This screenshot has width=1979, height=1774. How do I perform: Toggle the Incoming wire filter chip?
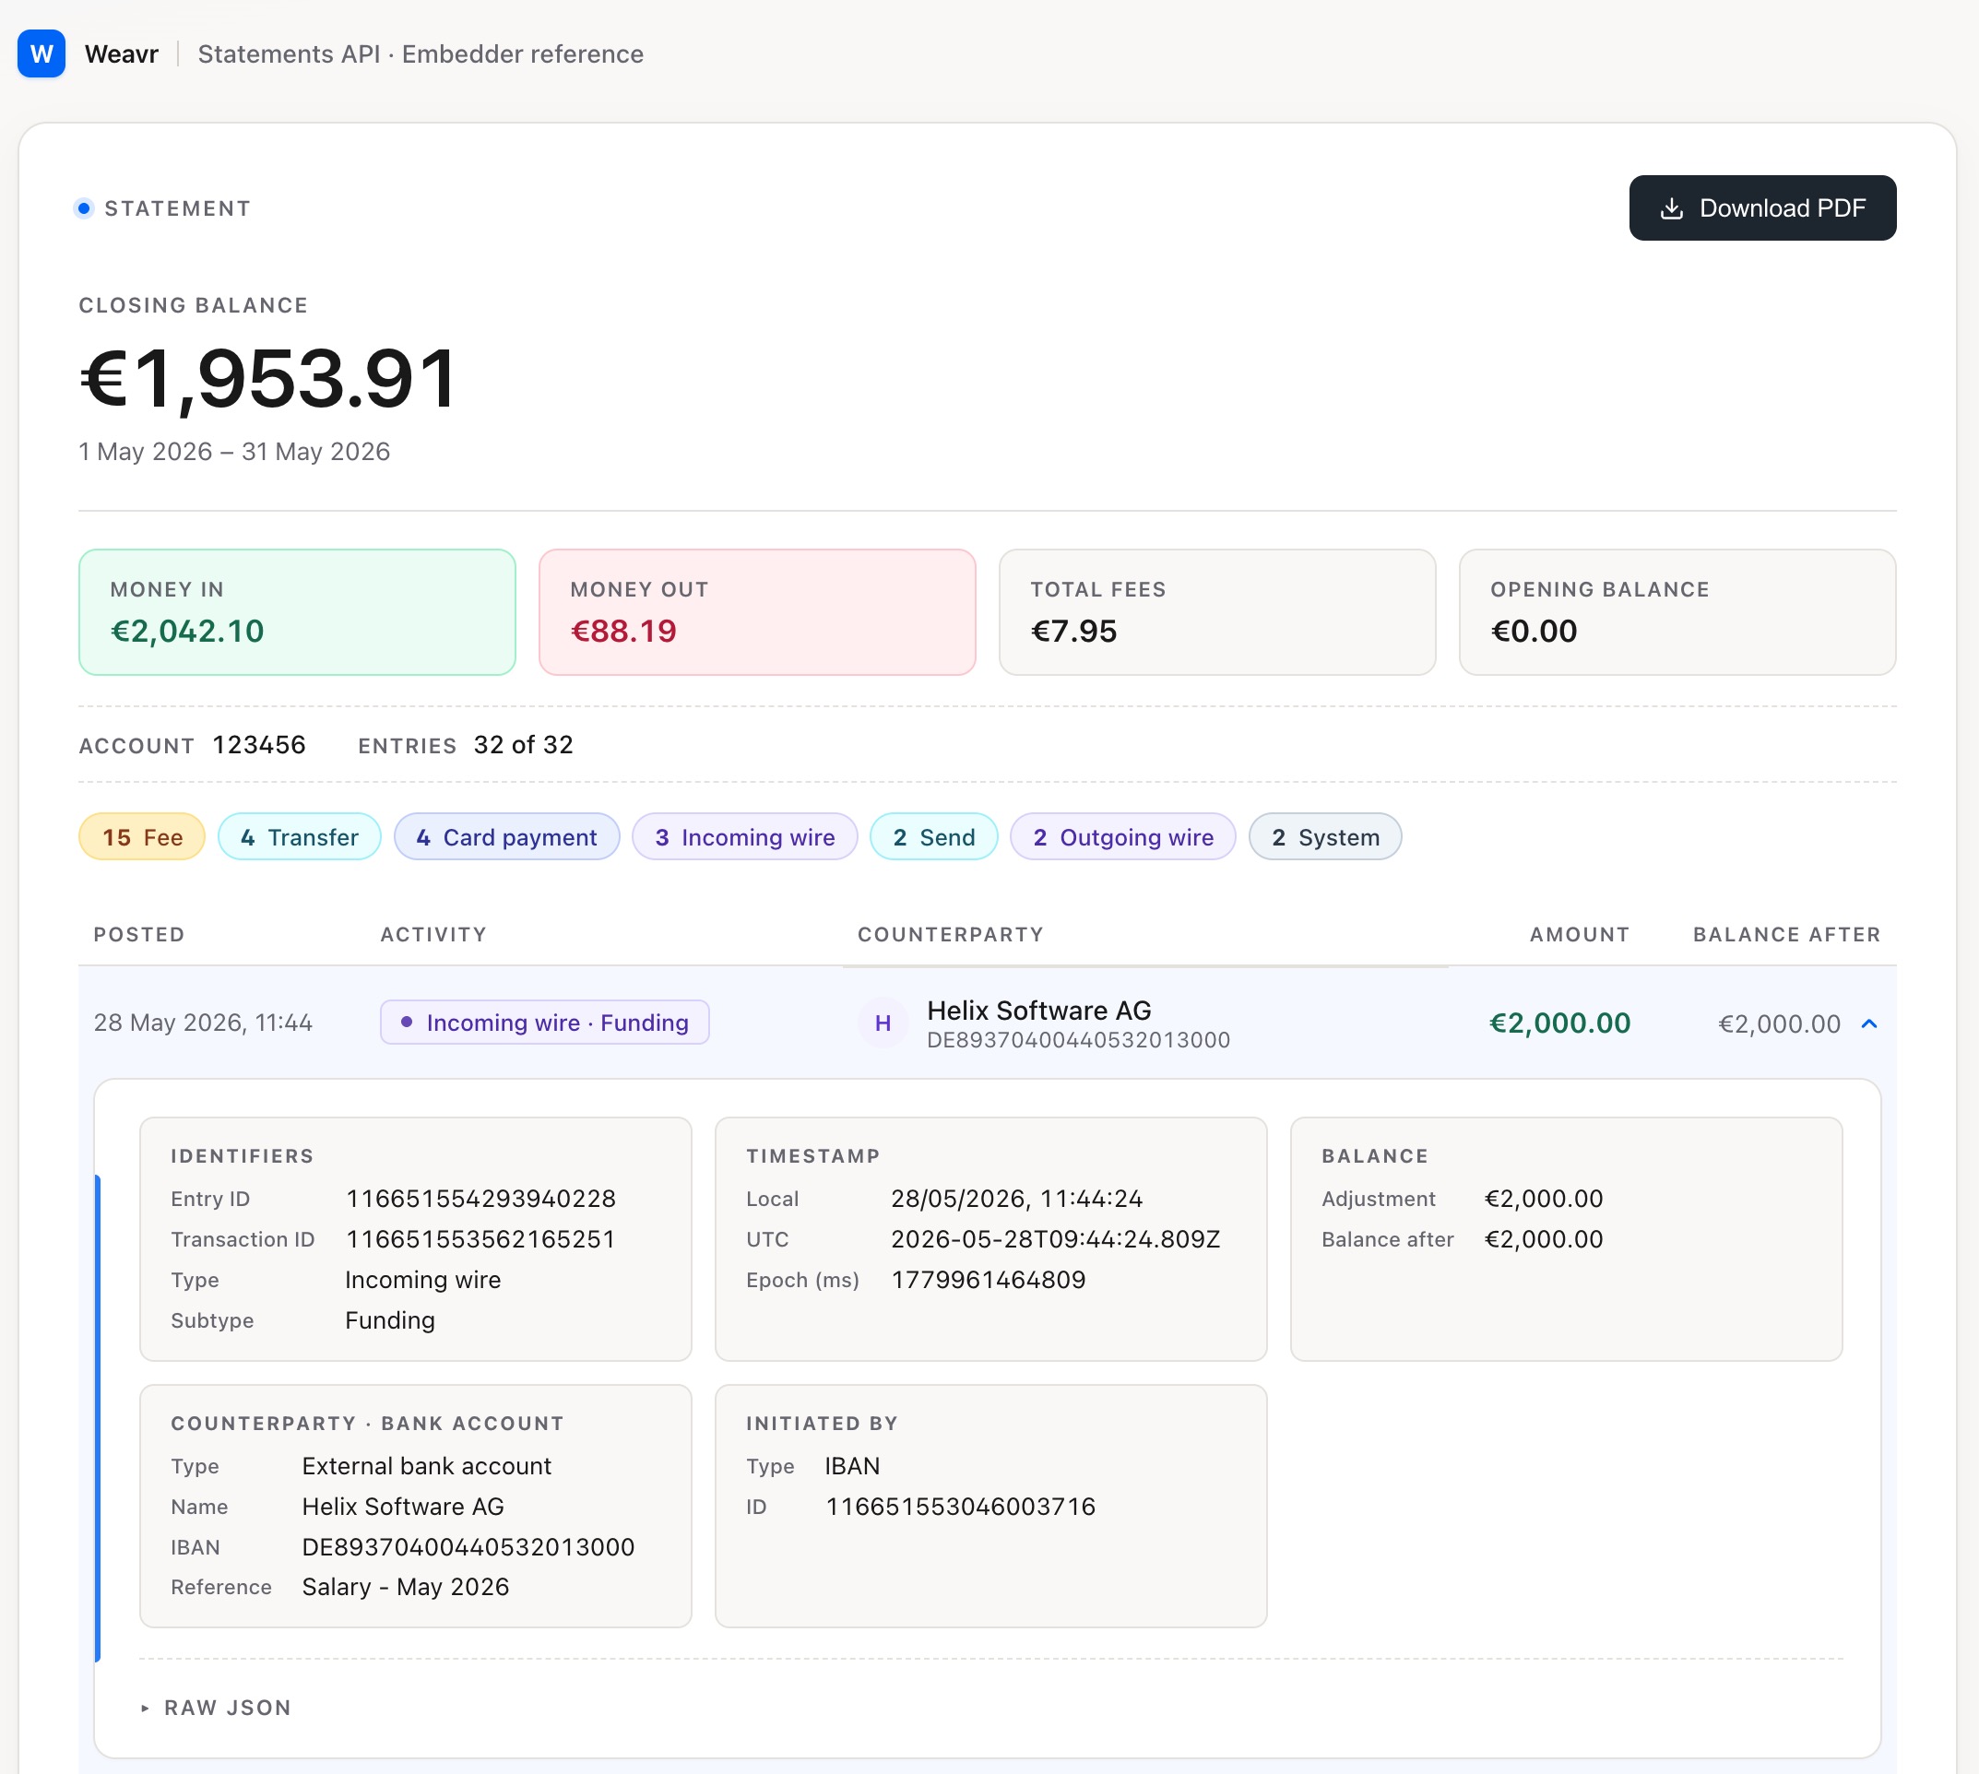click(745, 837)
